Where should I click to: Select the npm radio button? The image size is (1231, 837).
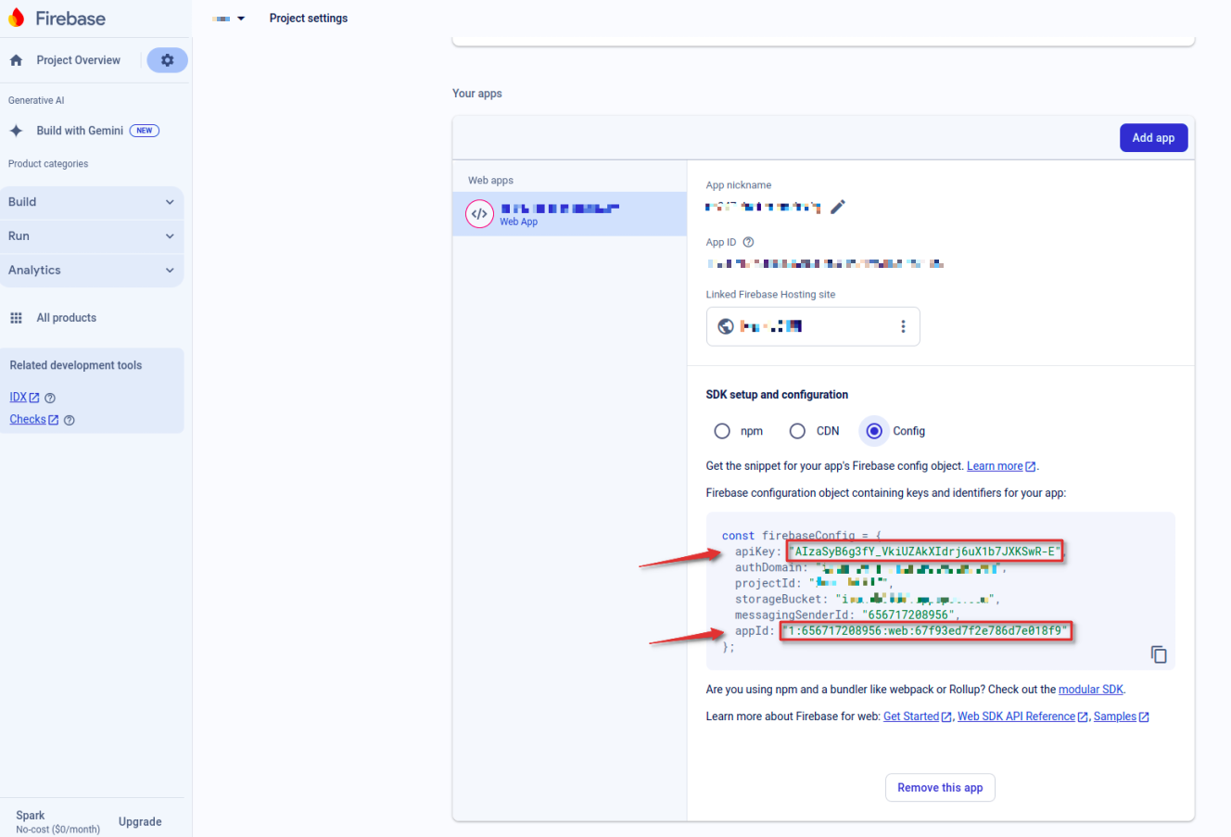point(722,431)
